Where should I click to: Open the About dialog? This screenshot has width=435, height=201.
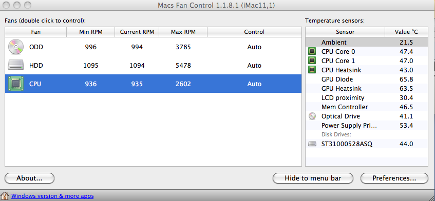[29, 178]
